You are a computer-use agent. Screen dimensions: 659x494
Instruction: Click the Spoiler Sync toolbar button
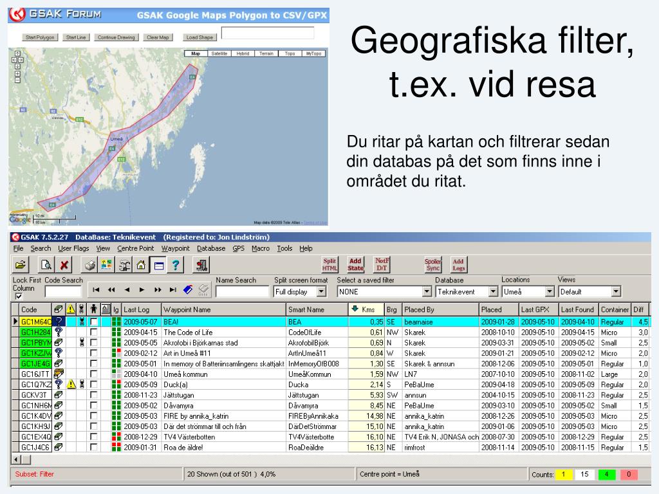[x=433, y=264]
